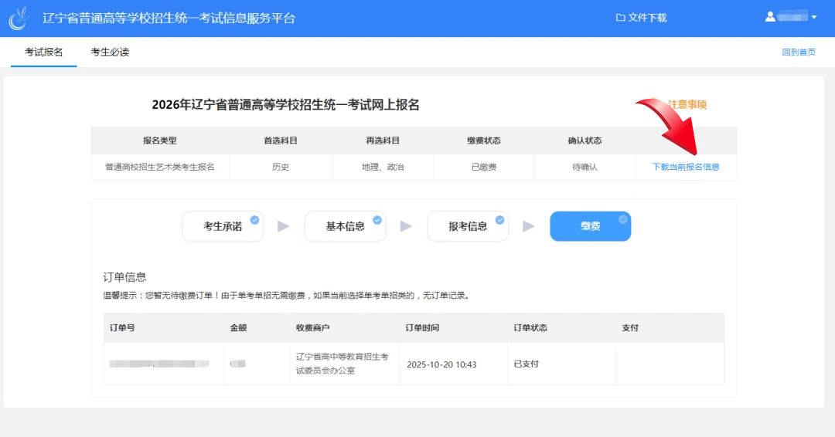
Task: Click the arrow between 基本信息 and 报考信息
Action: [406, 227]
